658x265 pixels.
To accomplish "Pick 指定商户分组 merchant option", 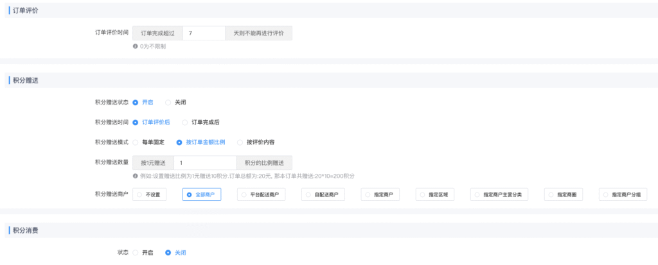I will [x=623, y=194].
